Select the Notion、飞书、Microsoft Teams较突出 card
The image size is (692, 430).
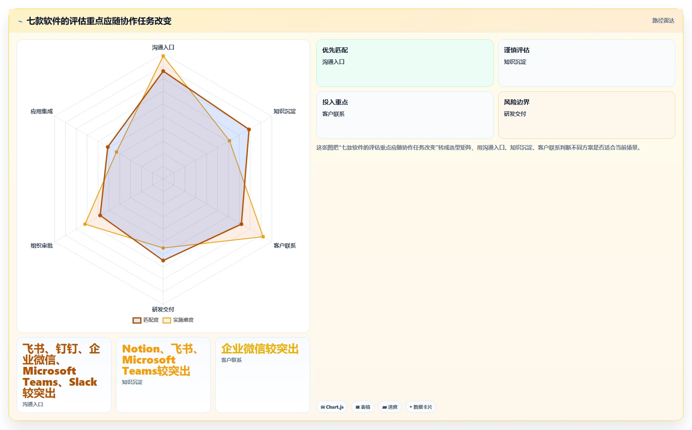pyautogui.click(x=163, y=375)
